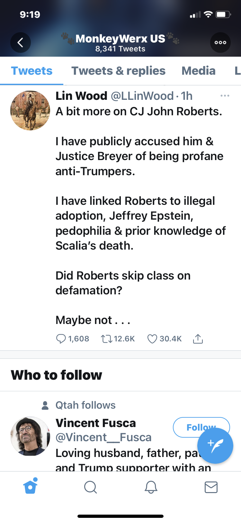Open the Search tab

tap(90, 487)
